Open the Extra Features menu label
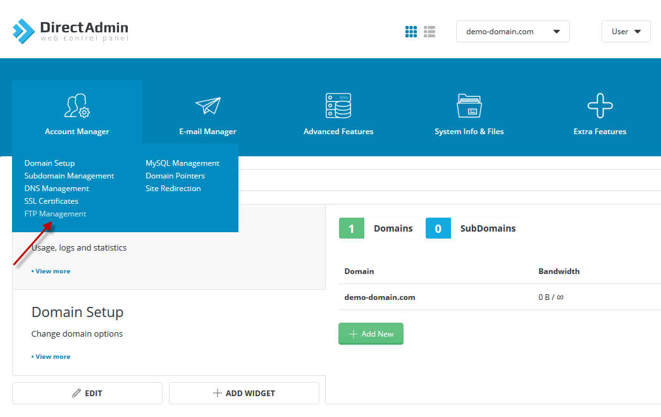The image size is (661, 417). pos(600,132)
